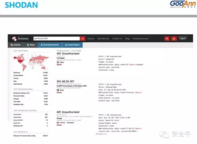Open Details link for Link Egypt result
Screen dimensions: 197x144
[x=59, y=65]
